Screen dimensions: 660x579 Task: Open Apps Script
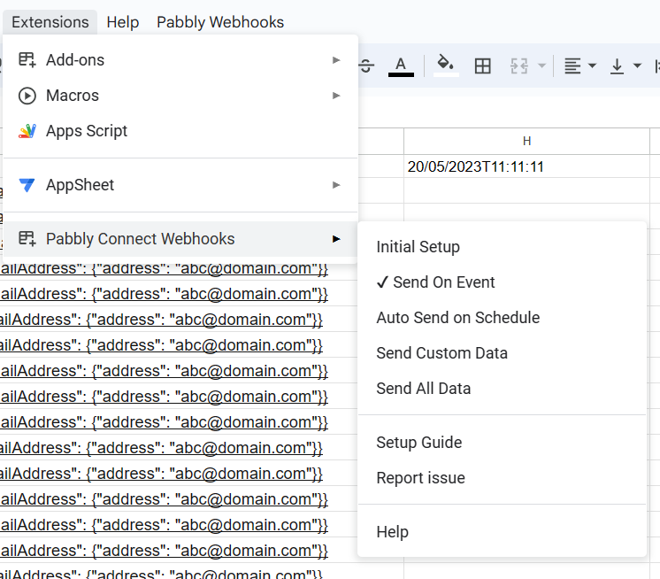[180, 131]
